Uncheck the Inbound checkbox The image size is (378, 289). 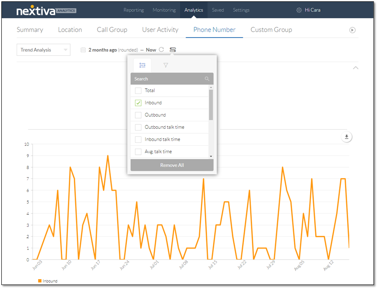click(138, 103)
